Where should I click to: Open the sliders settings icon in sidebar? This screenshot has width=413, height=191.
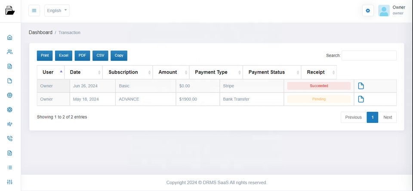[10, 182]
